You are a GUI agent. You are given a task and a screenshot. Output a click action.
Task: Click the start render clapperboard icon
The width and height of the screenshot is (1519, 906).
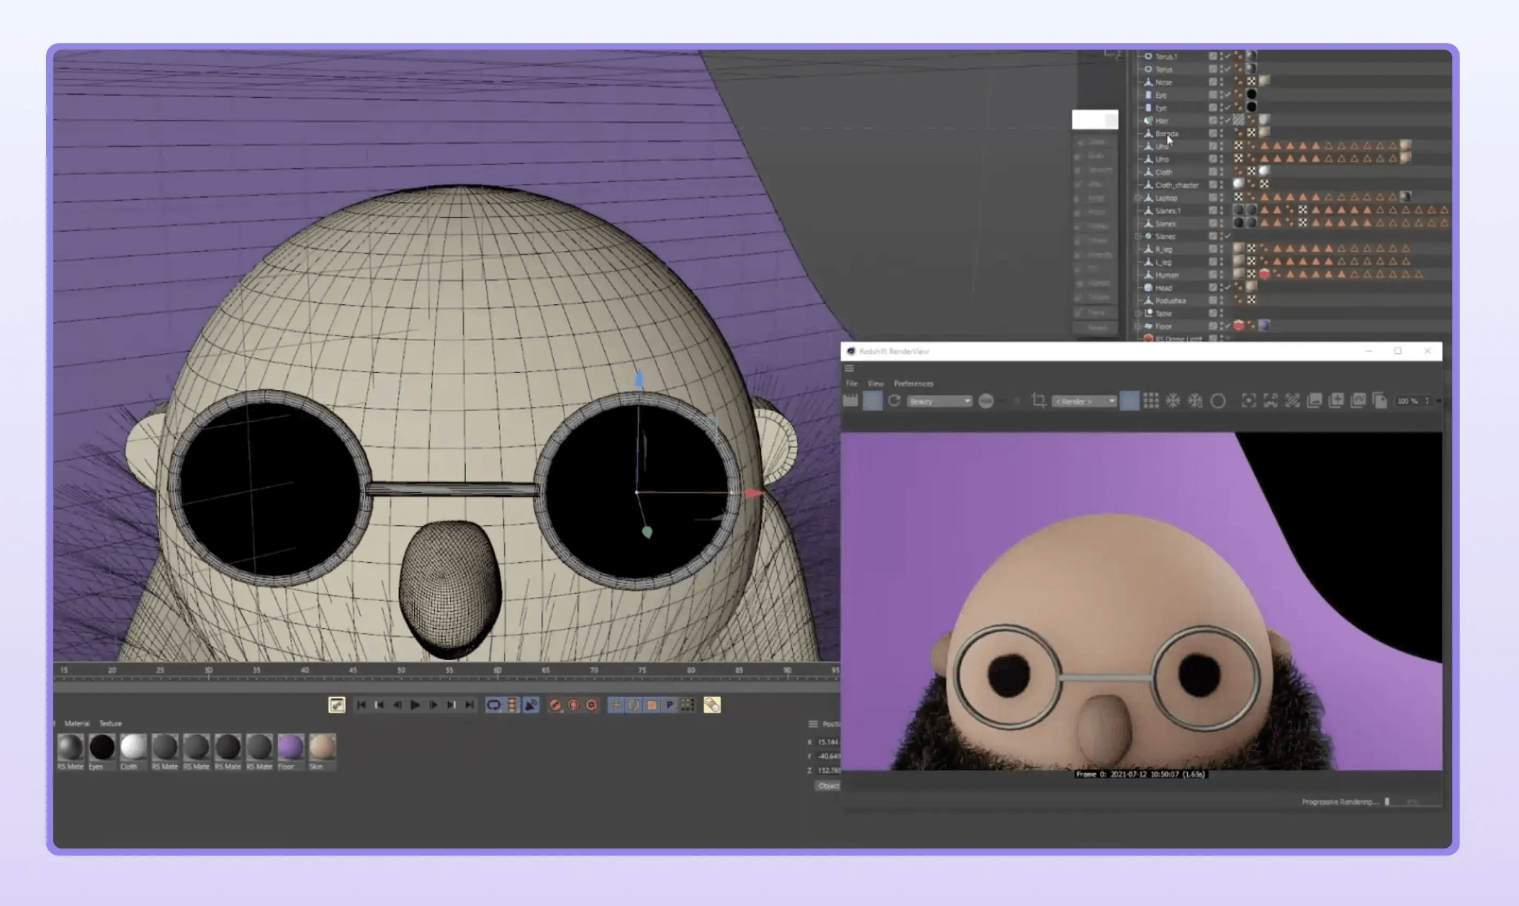point(850,401)
